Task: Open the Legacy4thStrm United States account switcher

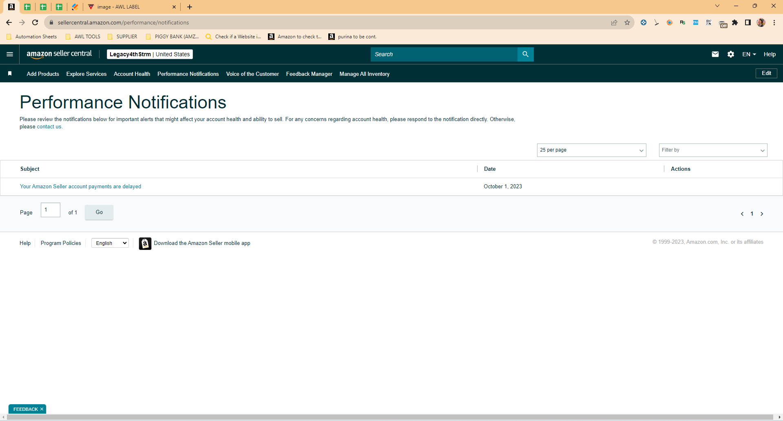Action: click(150, 54)
